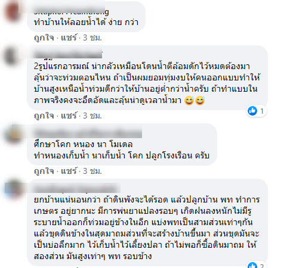Open profile name above ทำบ้านให้ลอยน้ำได้ comment
The height and width of the screenshot is (268, 290).
click(72, 12)
